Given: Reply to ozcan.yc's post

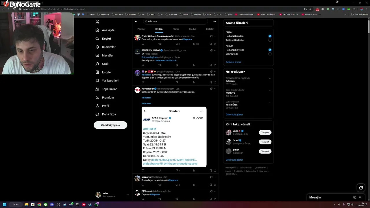Looking at the screenshot, I should pos(143,185).
